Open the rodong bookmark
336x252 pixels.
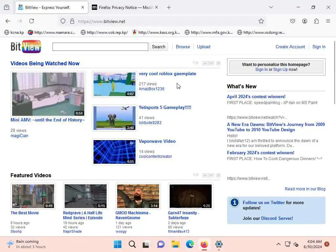pyautogui.click(x=261, y=32)
